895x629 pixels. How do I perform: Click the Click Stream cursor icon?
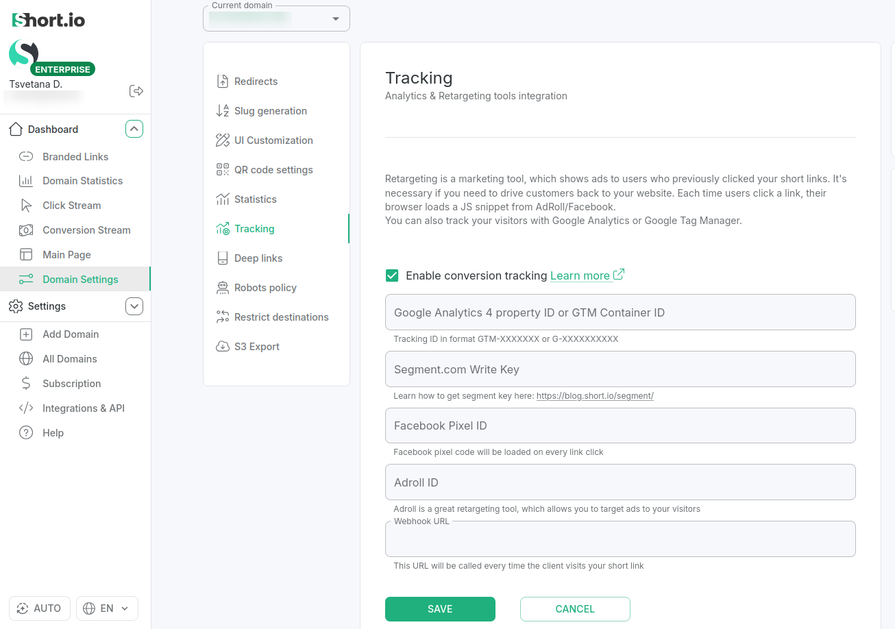pyautogui.click(x=26, y=206)
